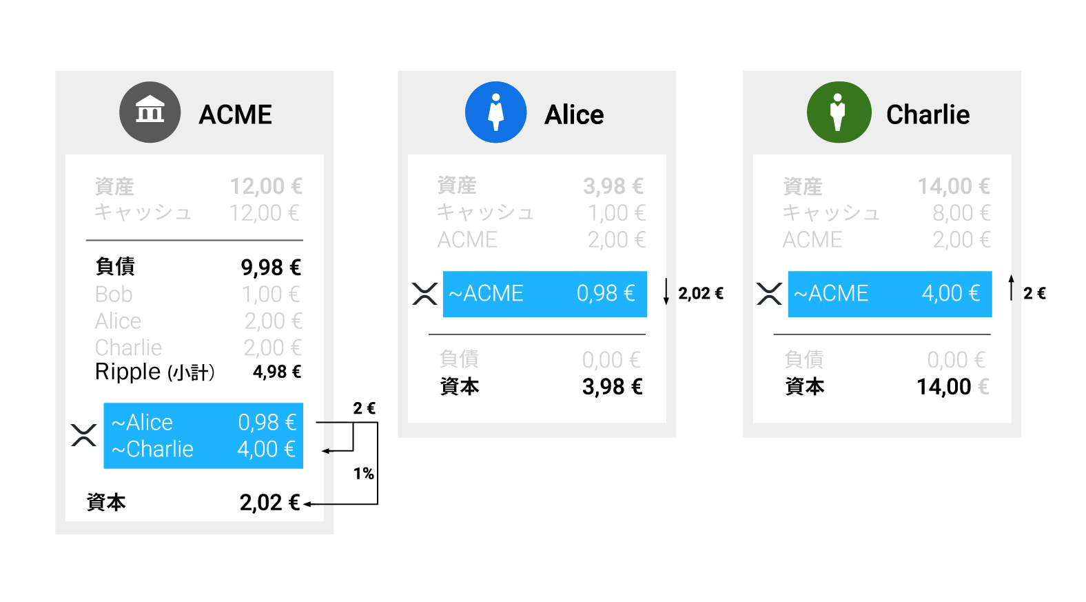Click the down arrow beside 2,02 €

click(666, 292)
